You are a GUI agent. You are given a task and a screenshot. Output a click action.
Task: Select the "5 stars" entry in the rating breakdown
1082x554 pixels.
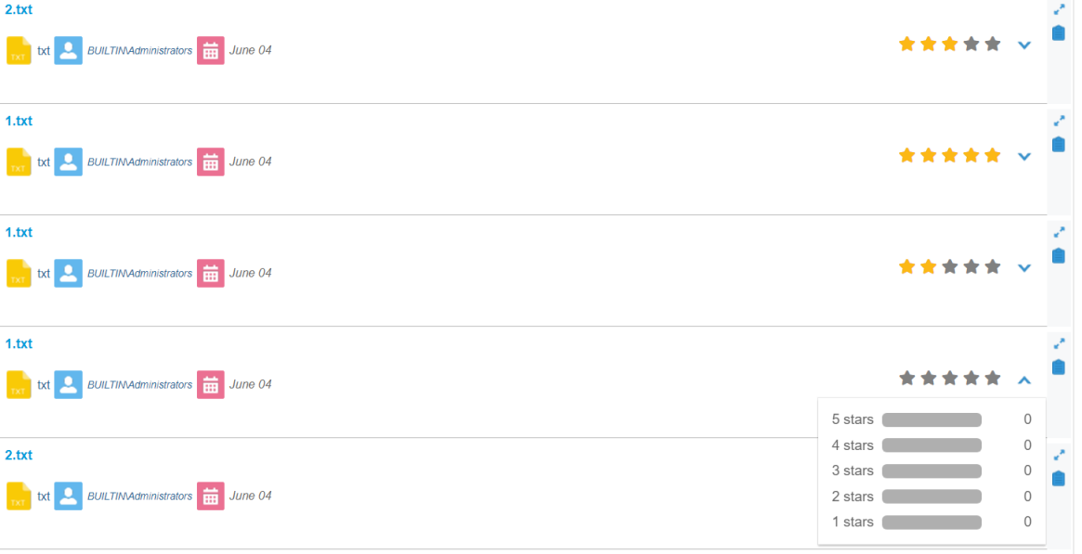click(853, 419)
